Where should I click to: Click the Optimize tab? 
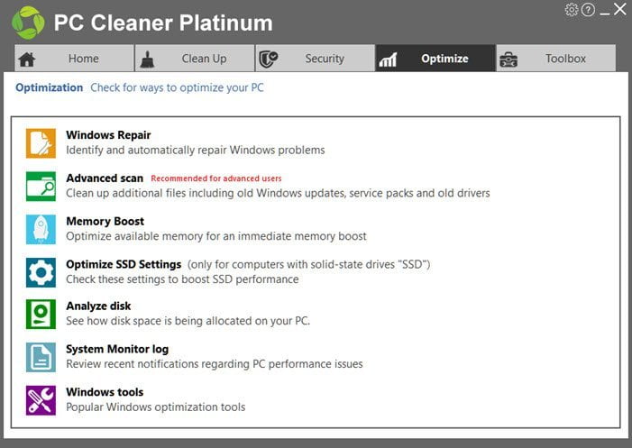click(x=435, y=59)
